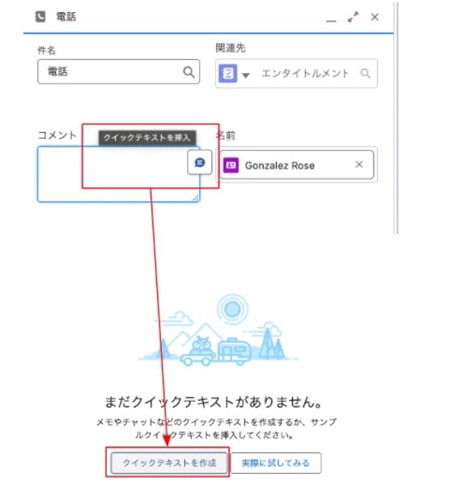The width and height of the screenshot is (449, 486).
Task: Click the エンタイトルメント search input
Action: point(305,74)
